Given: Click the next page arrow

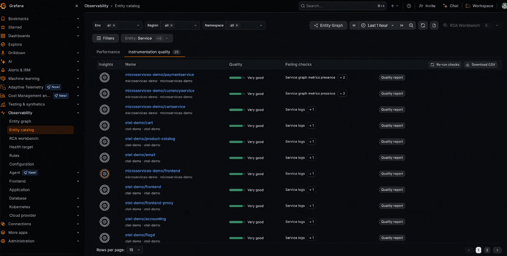Looking at the screenshot, I should [x=497, y=250].
